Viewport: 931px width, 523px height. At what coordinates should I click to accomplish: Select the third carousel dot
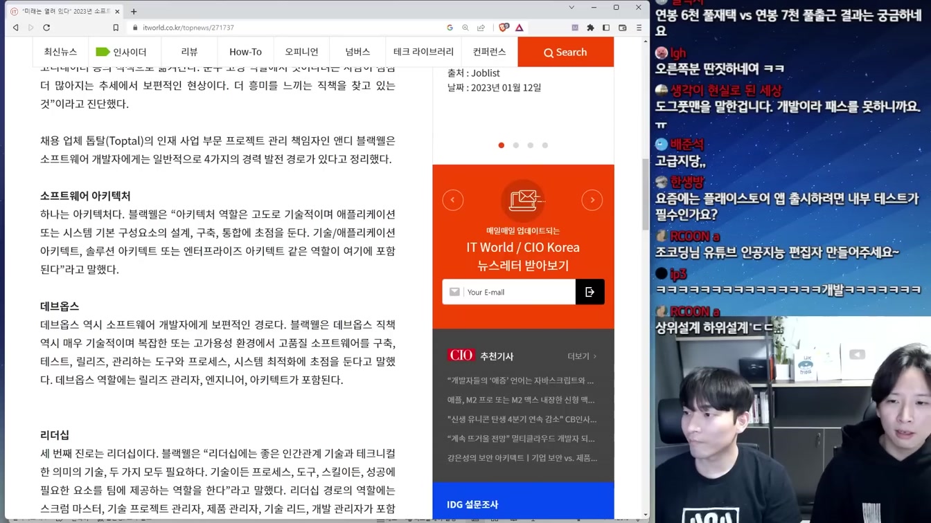pos(531,145)
